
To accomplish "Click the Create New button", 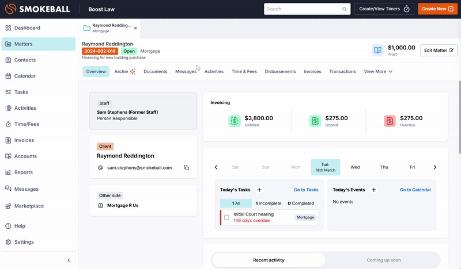I will pyautogui.click(x=437, y=9).
